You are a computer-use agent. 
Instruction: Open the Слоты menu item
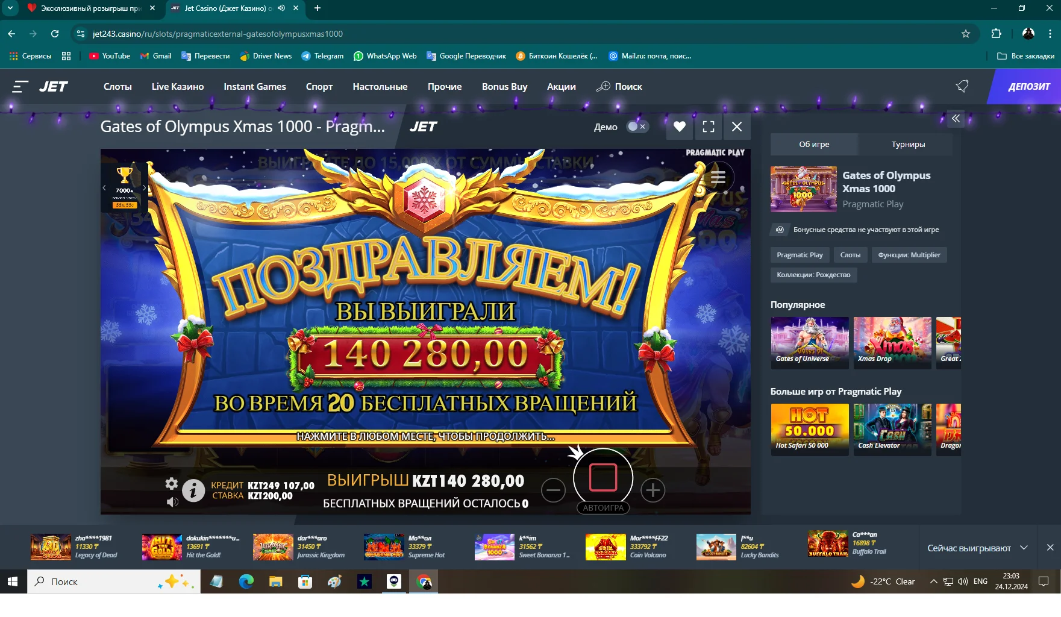pos(117,87)
